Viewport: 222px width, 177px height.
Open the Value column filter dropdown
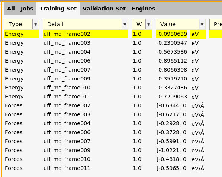[x=202, y=24]
